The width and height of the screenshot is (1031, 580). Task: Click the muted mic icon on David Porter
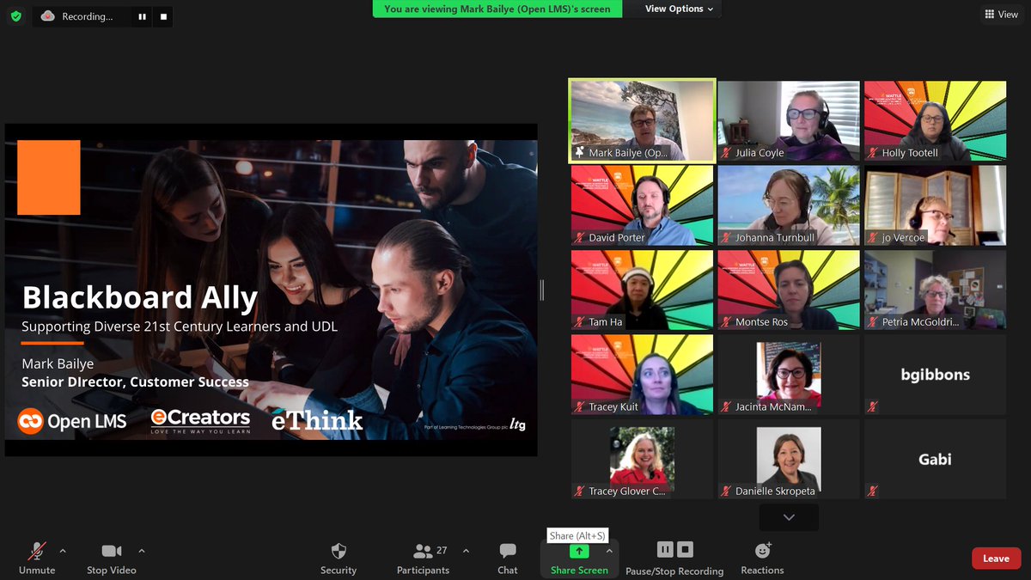click(x=580, y=238)
